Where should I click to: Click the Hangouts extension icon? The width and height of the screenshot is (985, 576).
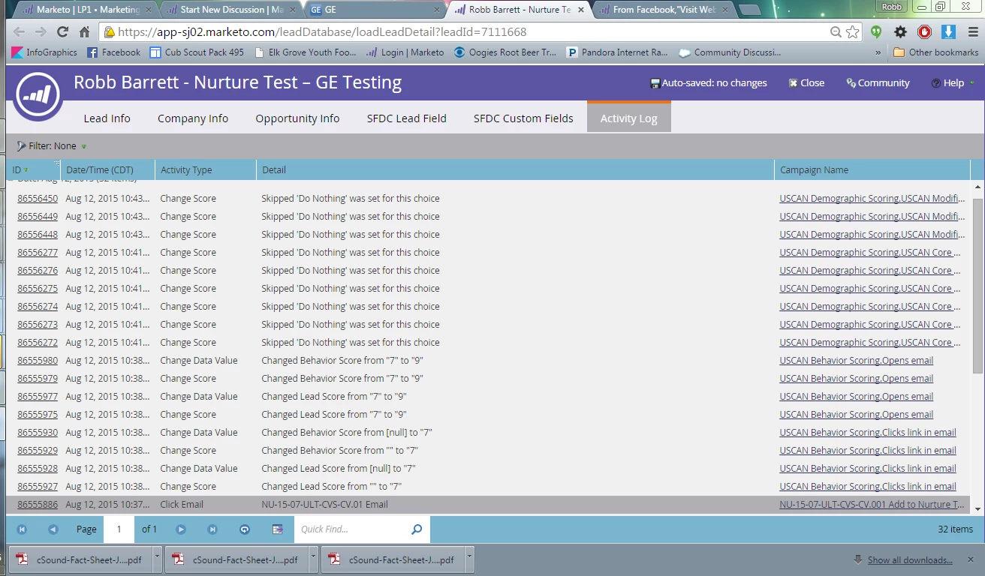[876, 32]
